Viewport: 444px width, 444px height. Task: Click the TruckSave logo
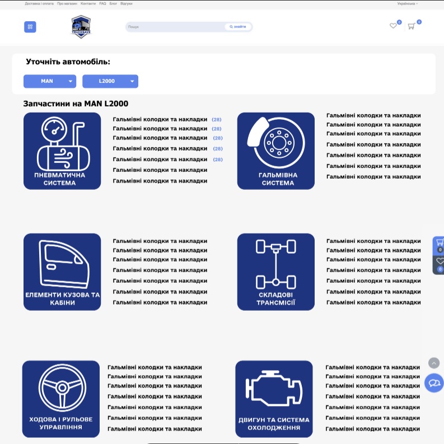point(81,27)
